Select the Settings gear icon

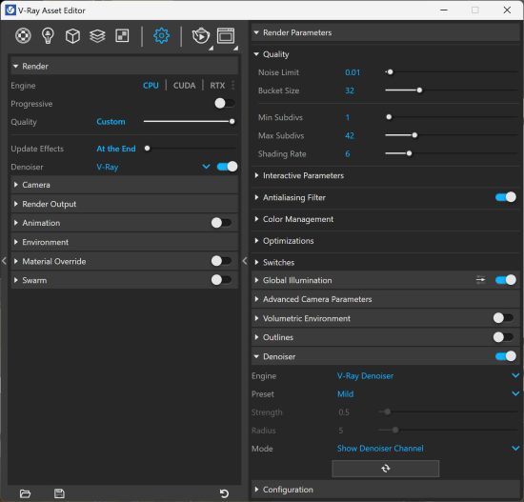tap(161, 35)
